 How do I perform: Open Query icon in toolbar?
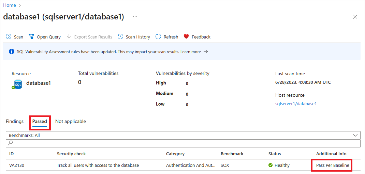point(31,37)
